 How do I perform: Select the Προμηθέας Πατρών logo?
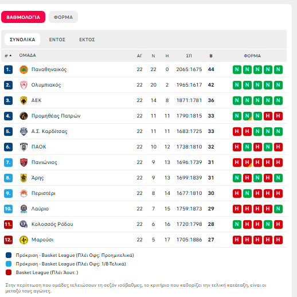(x=24, y=116)
